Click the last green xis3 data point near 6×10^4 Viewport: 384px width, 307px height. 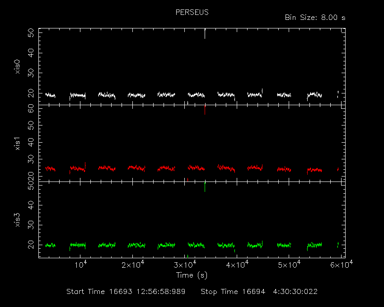click(338, 245)
